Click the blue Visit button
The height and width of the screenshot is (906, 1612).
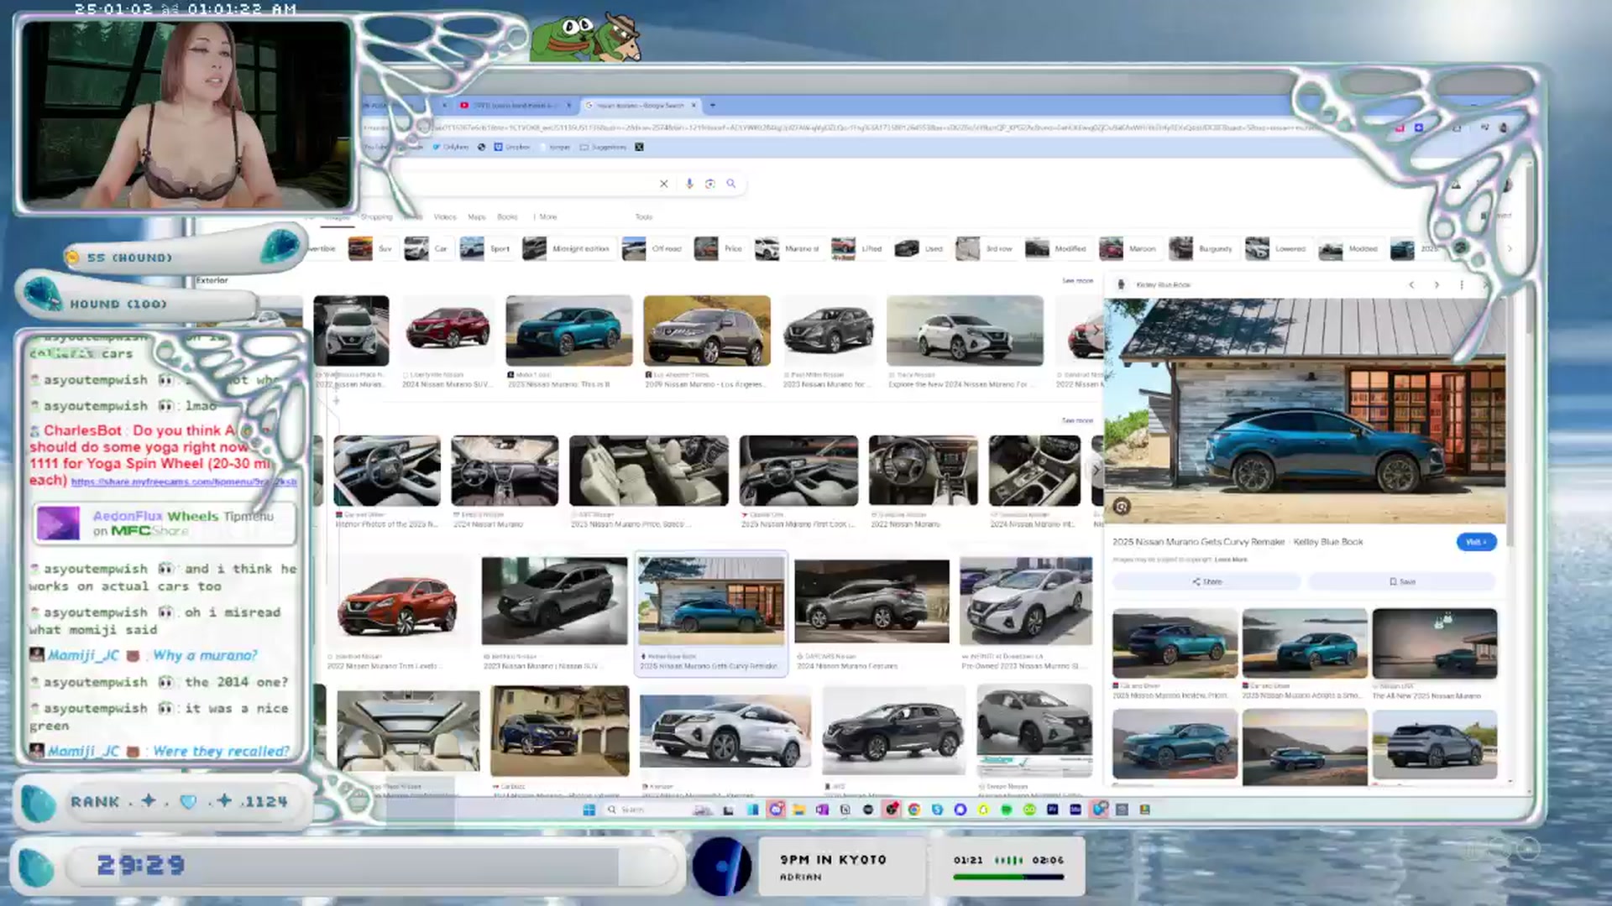(1476, 542)
